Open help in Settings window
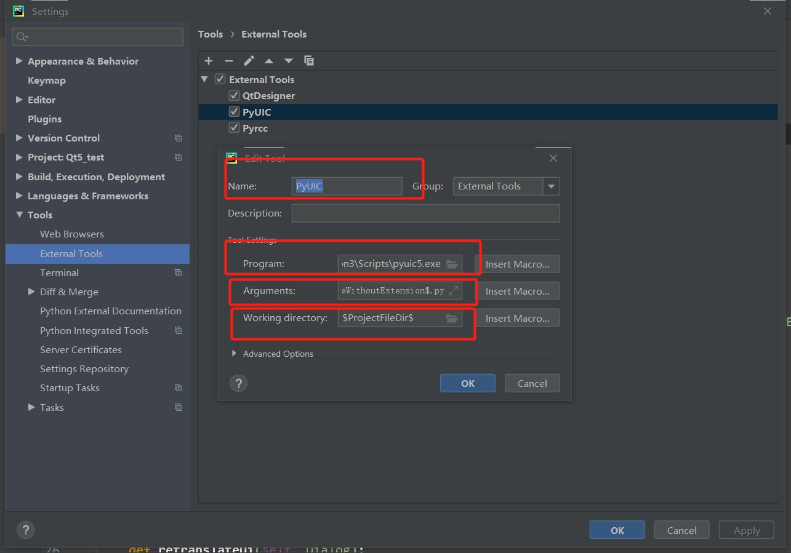Image resolution: width=791 pixels, height=553 pixels. point(25,530)
